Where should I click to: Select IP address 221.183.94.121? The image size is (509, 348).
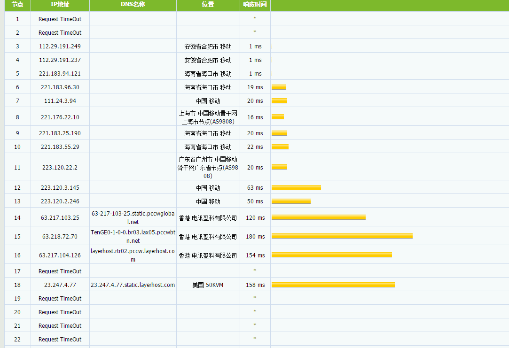click(x=60, y=74)
